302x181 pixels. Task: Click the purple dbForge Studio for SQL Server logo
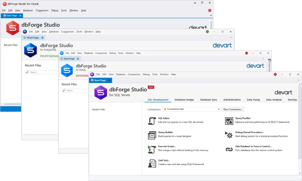click(101, 92)
